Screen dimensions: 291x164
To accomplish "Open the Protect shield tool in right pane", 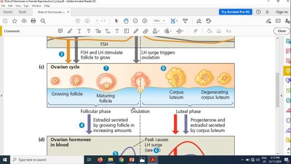I will (x=288, y=120).
